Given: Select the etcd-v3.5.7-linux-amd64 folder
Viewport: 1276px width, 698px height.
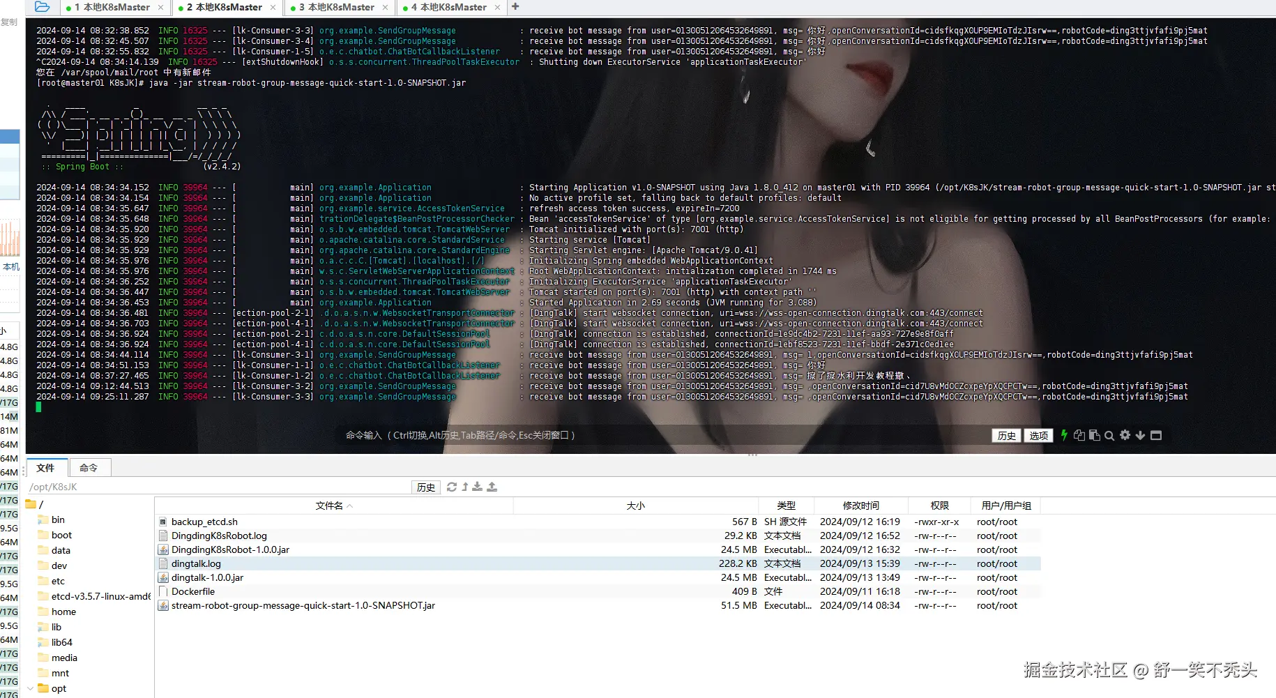Looking at the screenshot, I should coord(95,596).
